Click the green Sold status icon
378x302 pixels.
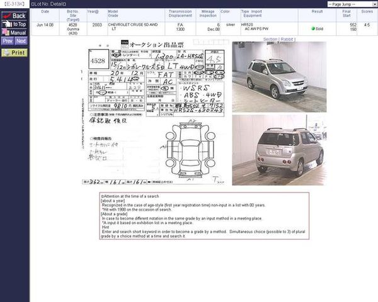pos(313,29)
